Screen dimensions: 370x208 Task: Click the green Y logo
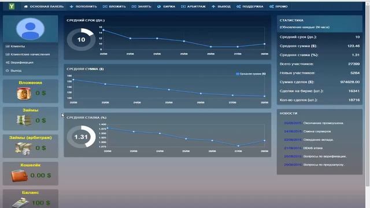pyautogui.click(x=12, y=6)
